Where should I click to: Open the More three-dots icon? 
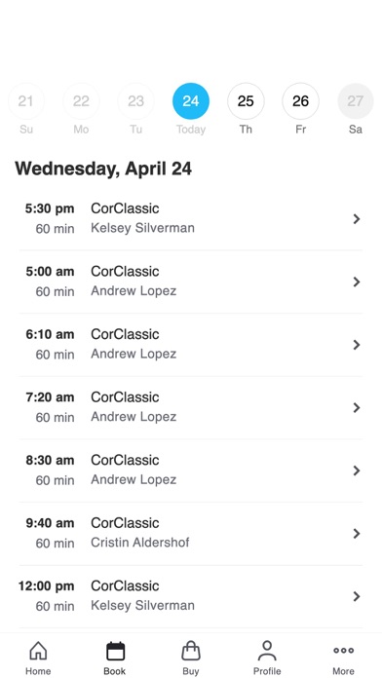pos(343,651)
